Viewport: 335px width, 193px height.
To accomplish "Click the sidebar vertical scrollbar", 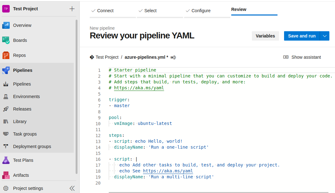I will pos(77,97).
